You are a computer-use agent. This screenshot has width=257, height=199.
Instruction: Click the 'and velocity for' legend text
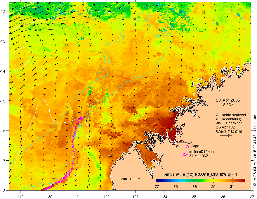(x=229, y=123)
